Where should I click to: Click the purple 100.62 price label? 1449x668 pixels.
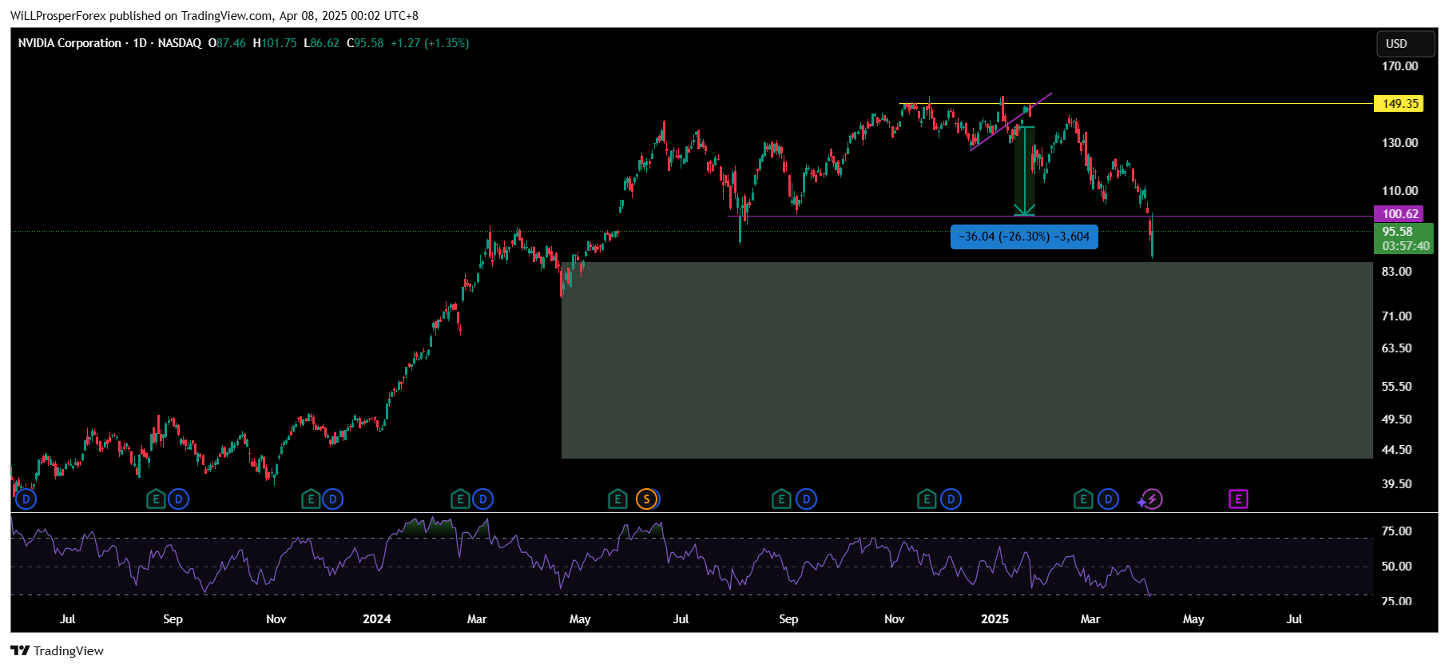click(1399, 214)
